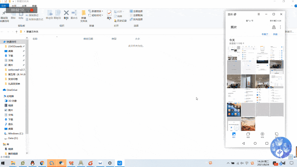This screenshot has height=167, width=297.
Task: Expand the Properties dropdown arrow under 属性
Action: click(109, 19)
